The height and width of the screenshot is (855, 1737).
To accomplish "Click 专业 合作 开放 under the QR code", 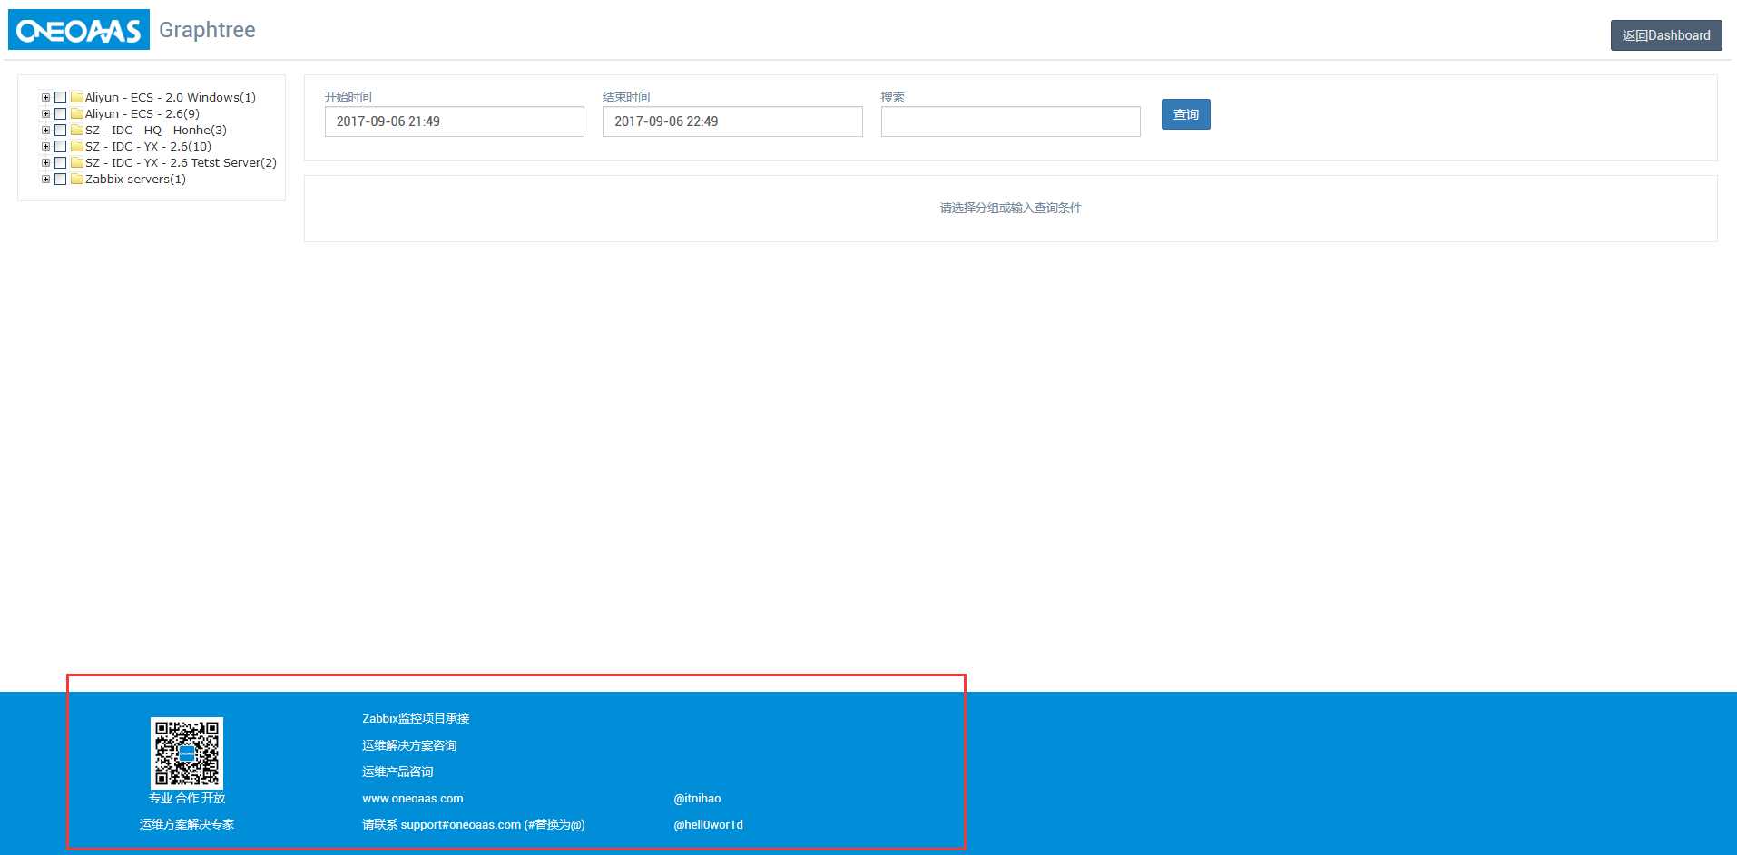I will (187, 798).
